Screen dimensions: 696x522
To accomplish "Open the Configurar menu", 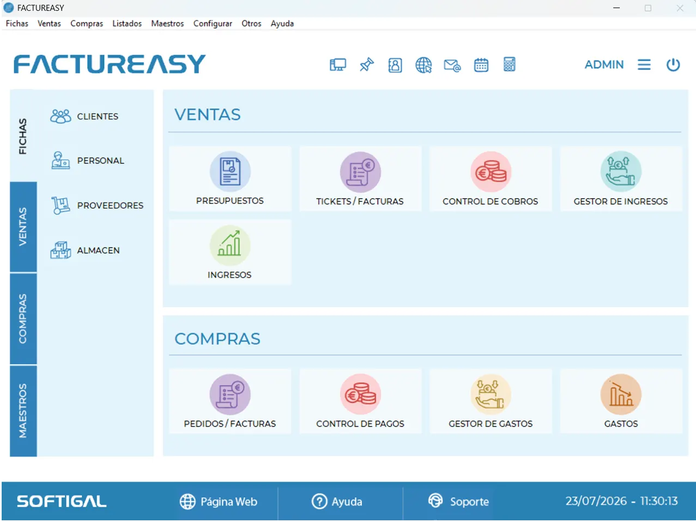I will click(213, 23).
